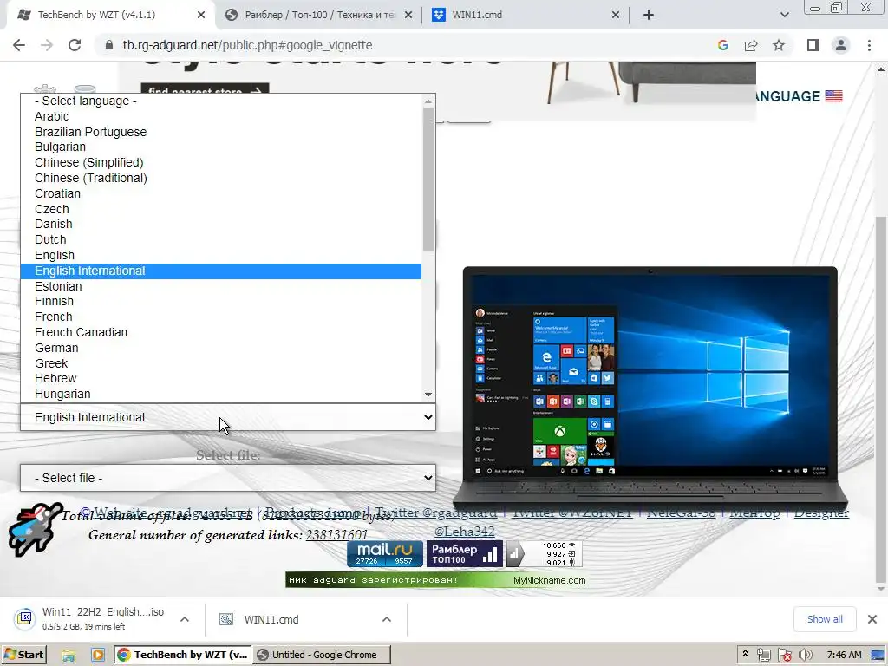
Task: Open the MyNickname.com adguard banner
Action: click(x=436, y=580)
